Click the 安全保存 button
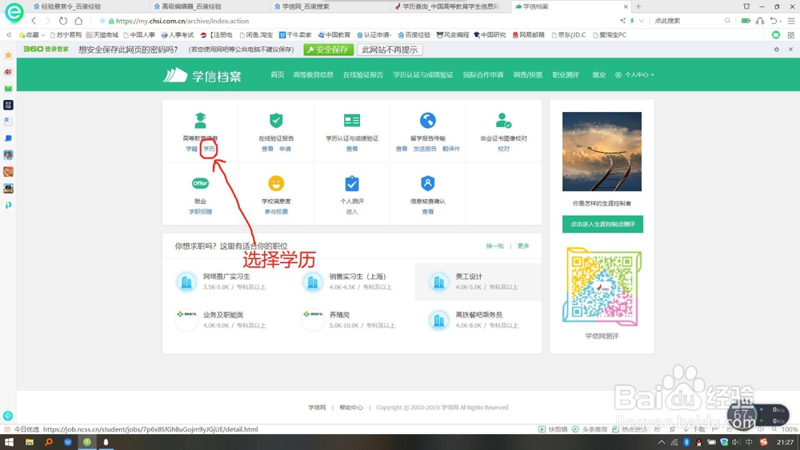Screen dimensions: 800x450 [328, 50]
